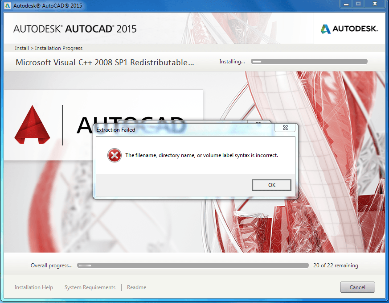This screenshot has width=389, height=303.
Task: Open the Readme link
Action: [136, 287]
